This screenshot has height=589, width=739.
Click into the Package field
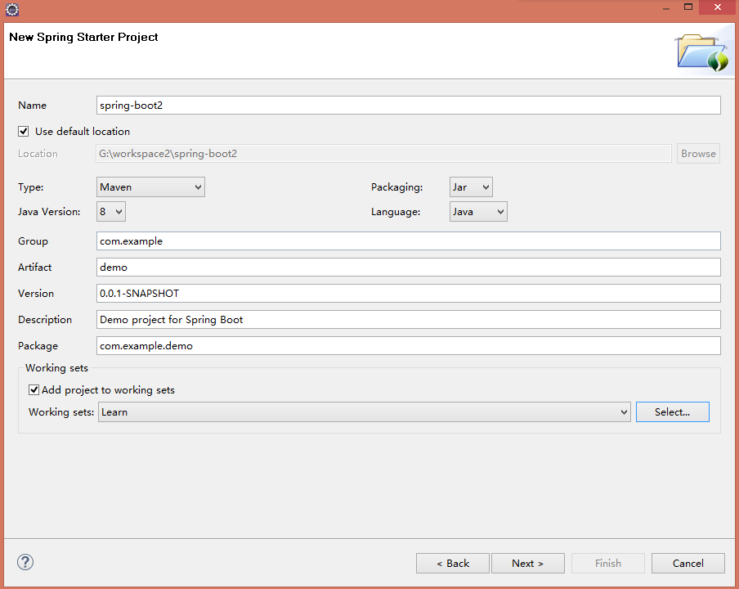click(x=408, y=346)
